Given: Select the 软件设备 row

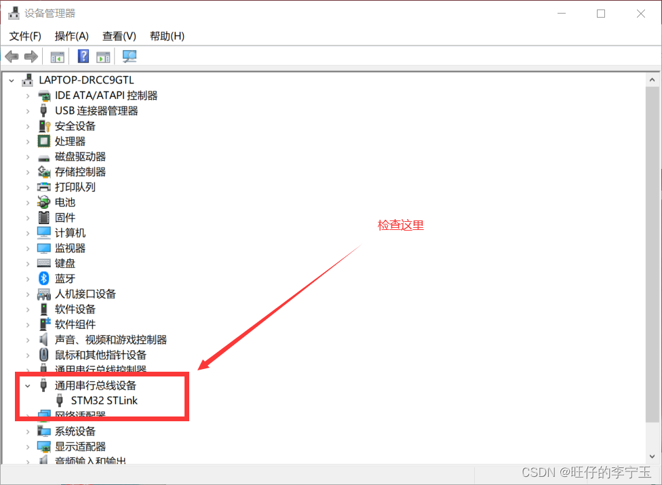Looking at the screenshot, I should coord(75,309).
